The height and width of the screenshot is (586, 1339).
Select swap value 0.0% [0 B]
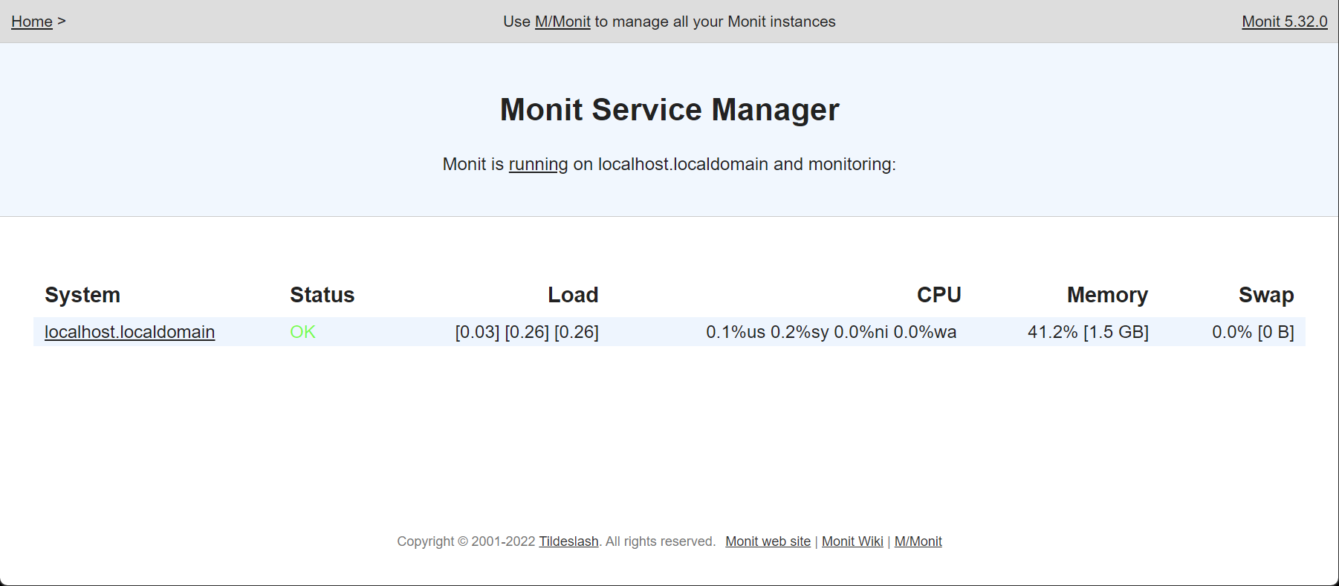coord(1253,332)
